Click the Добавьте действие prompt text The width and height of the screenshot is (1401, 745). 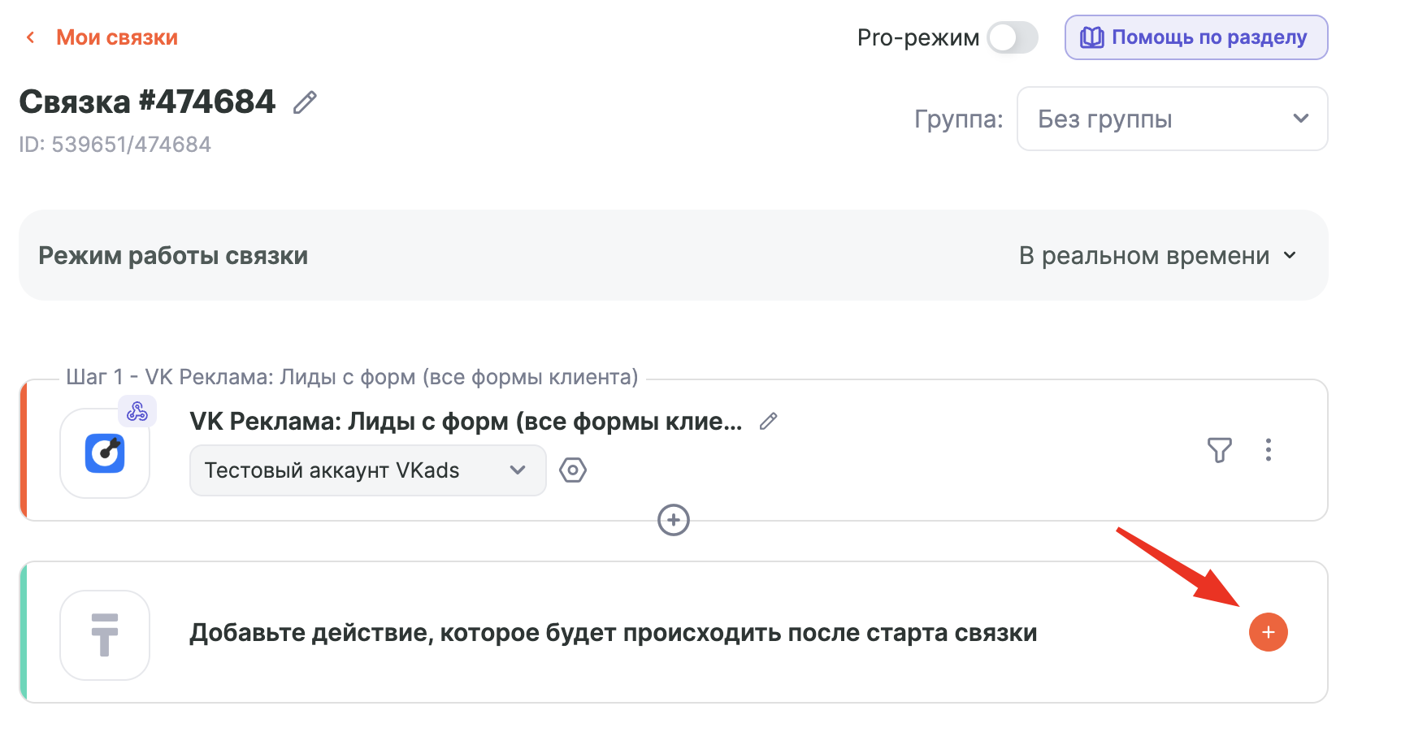click(614, 633)
